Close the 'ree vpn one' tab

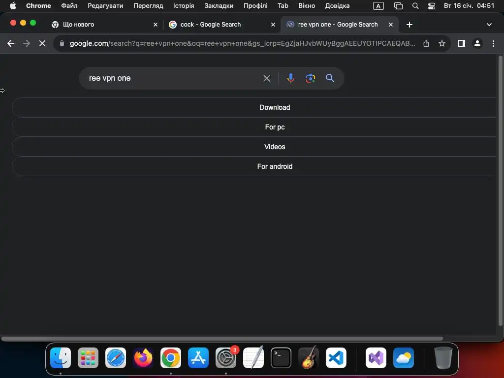(391, 25)
